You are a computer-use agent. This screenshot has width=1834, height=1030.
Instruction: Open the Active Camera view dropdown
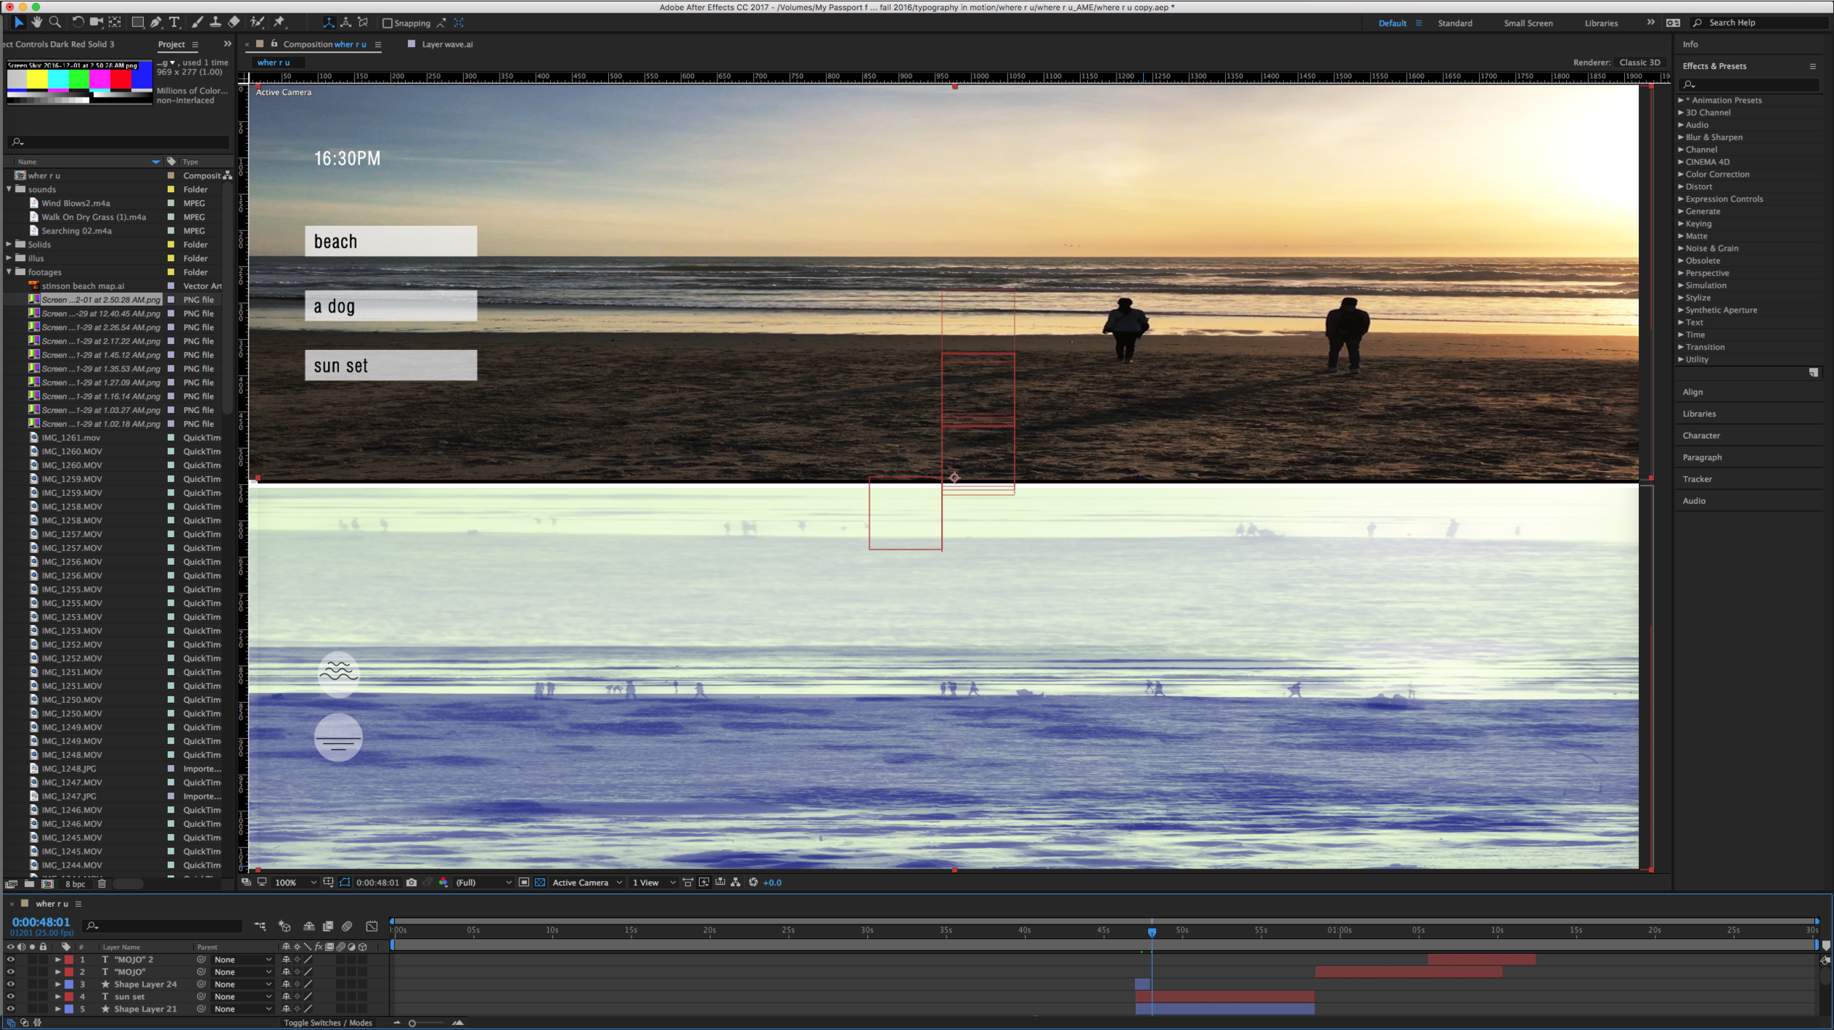pyautogui.click(x=587, y=883)
